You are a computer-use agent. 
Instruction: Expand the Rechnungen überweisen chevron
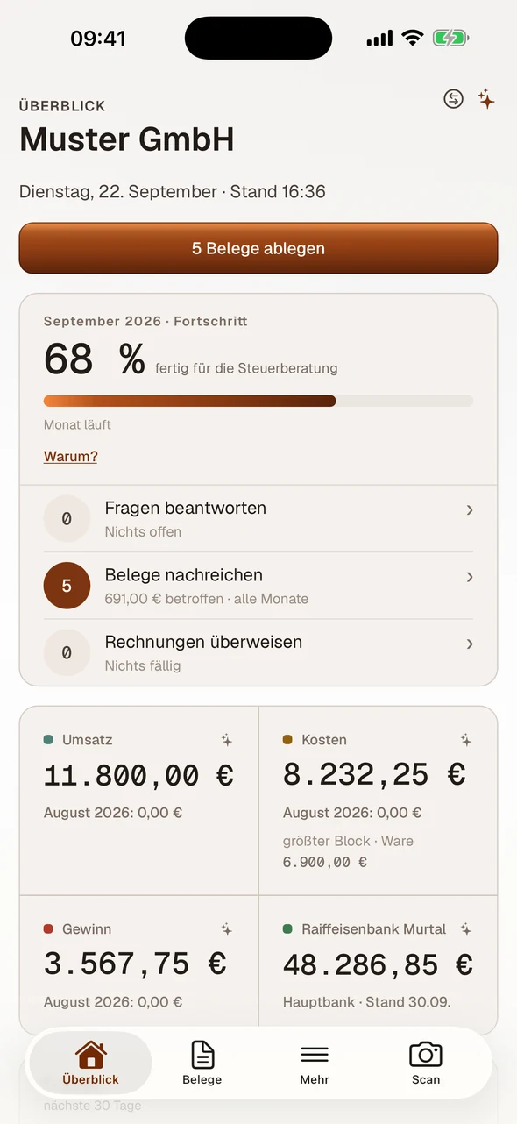click(470, 644)
